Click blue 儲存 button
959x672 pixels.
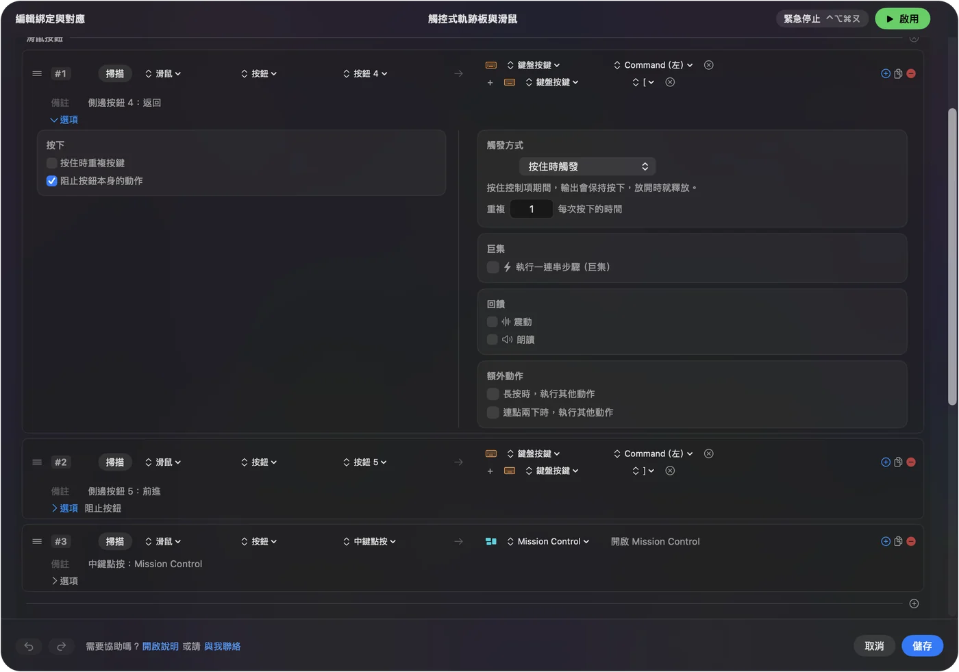coord(922,646)
